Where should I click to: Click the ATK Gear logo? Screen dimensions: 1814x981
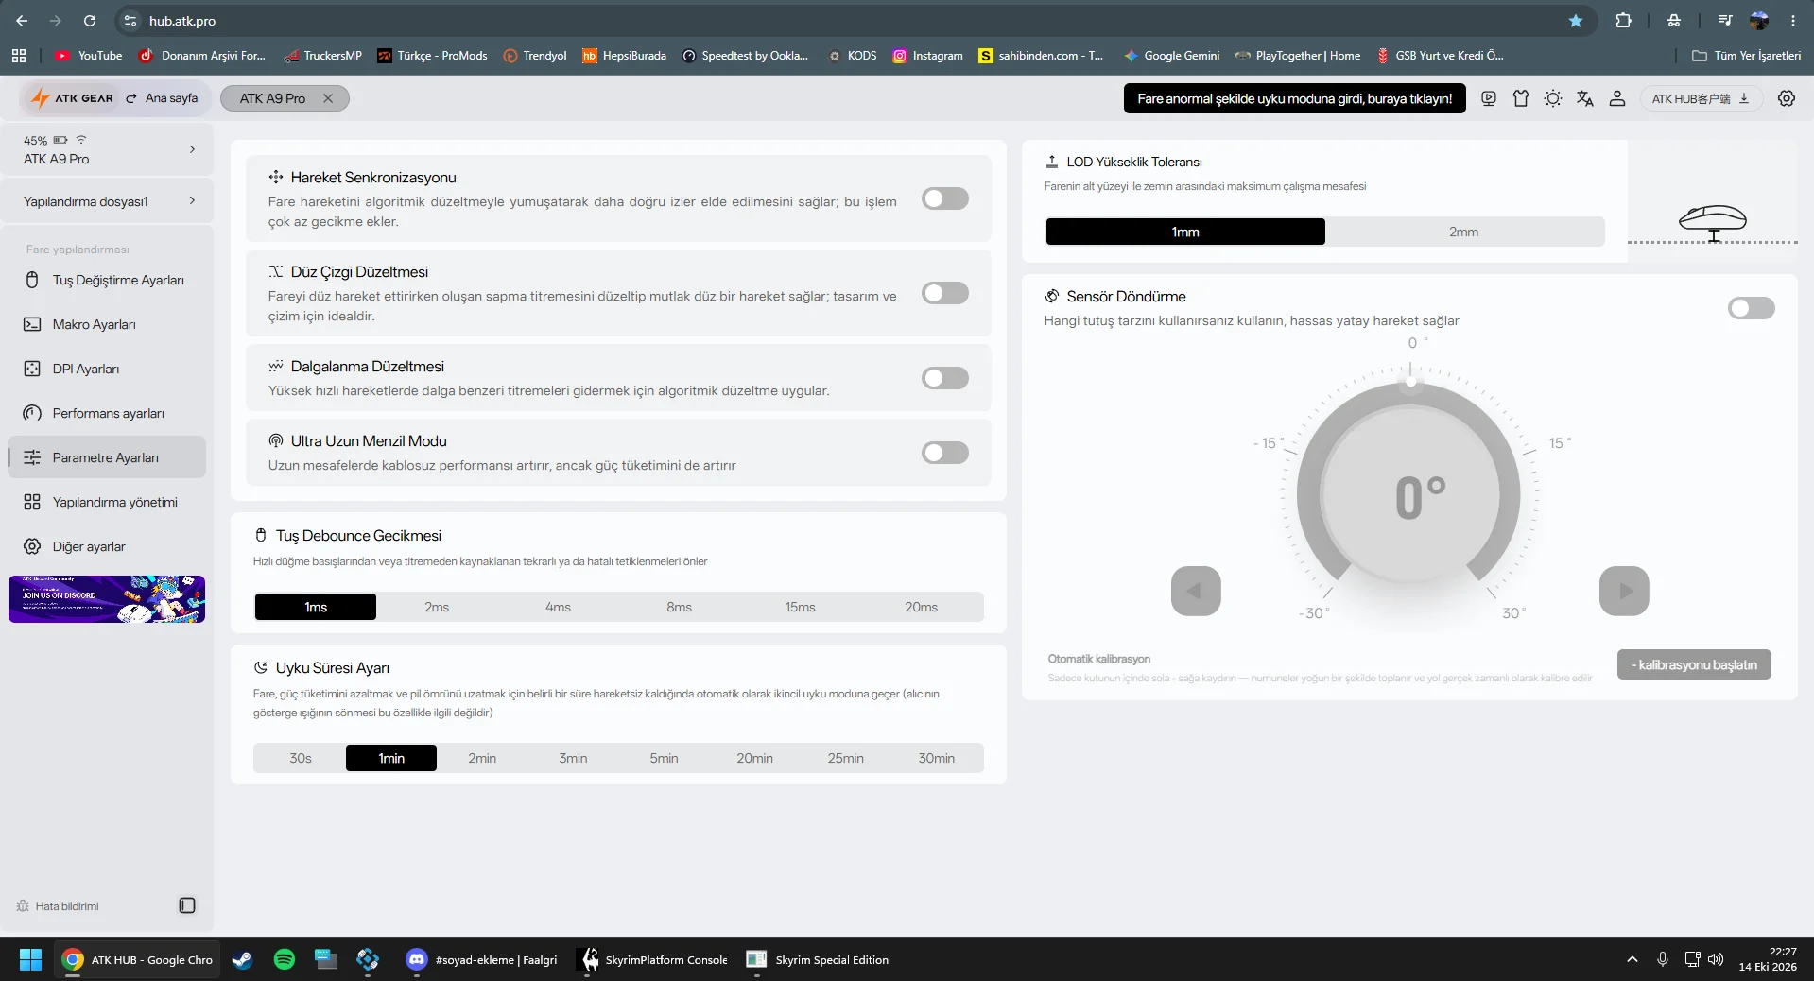click(x=72, y=98)
